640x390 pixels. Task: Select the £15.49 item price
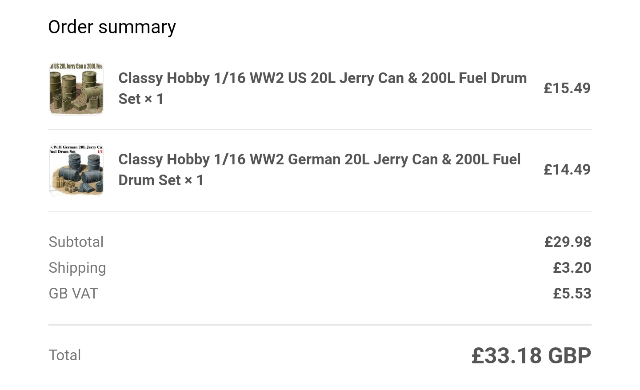coord(567,88)
